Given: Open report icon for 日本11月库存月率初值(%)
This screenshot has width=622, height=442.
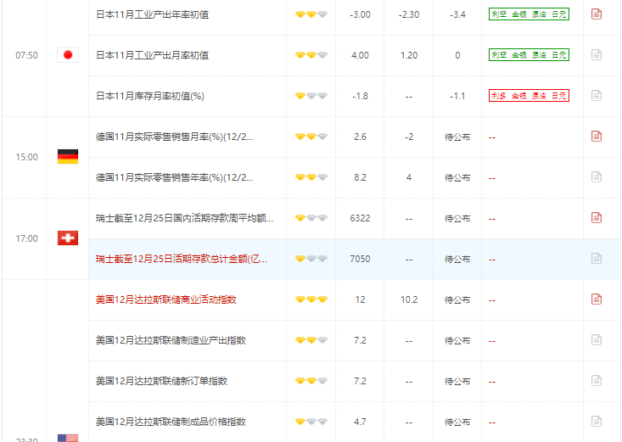Looking at the screenshot, I should (x=597, y=96).
